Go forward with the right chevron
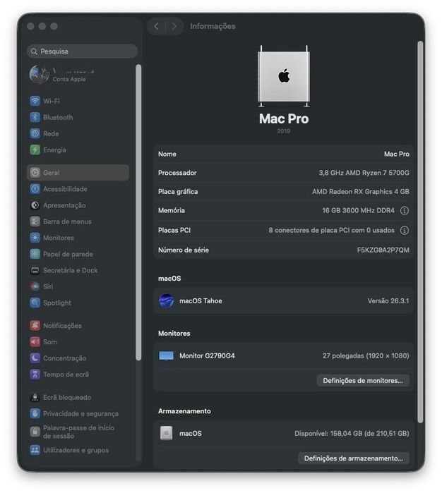Viewport: 442px width, 493px height. pos(174,26)
